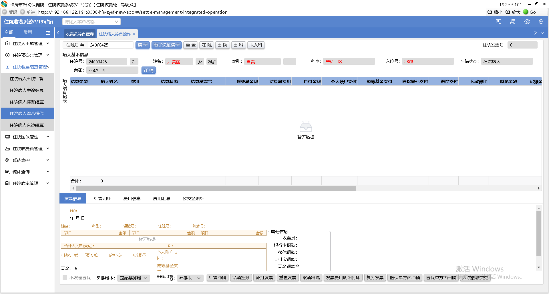Switch to the 常用 sidebar tab
Screen dimensions: 549x294
(28, 32)
